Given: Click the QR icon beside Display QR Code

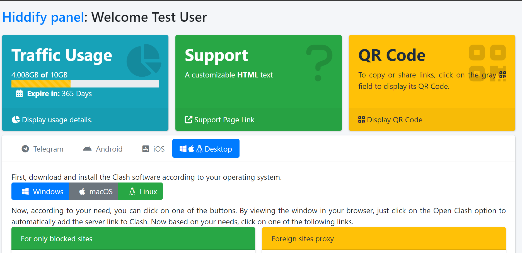Looking at the screenshot, I should pos(362,120).
